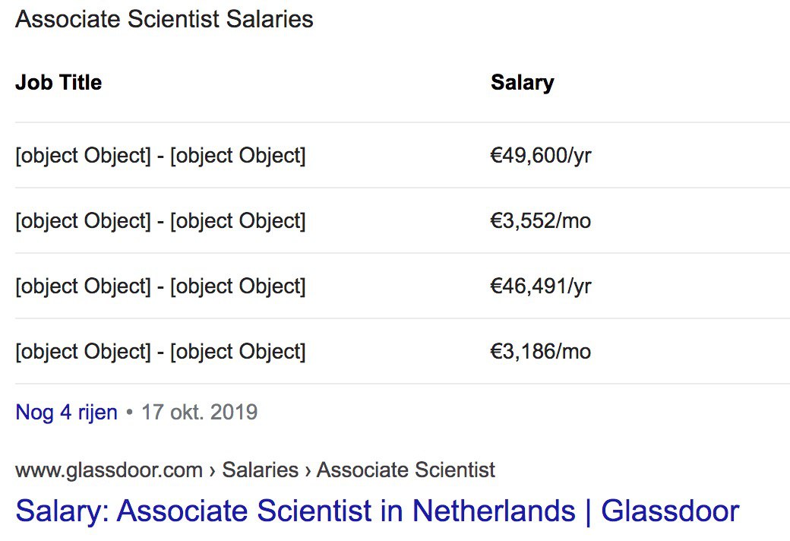790x541 pixels.
Task: Click 'Salary:' at start of result title
Action: click(62, 512)
